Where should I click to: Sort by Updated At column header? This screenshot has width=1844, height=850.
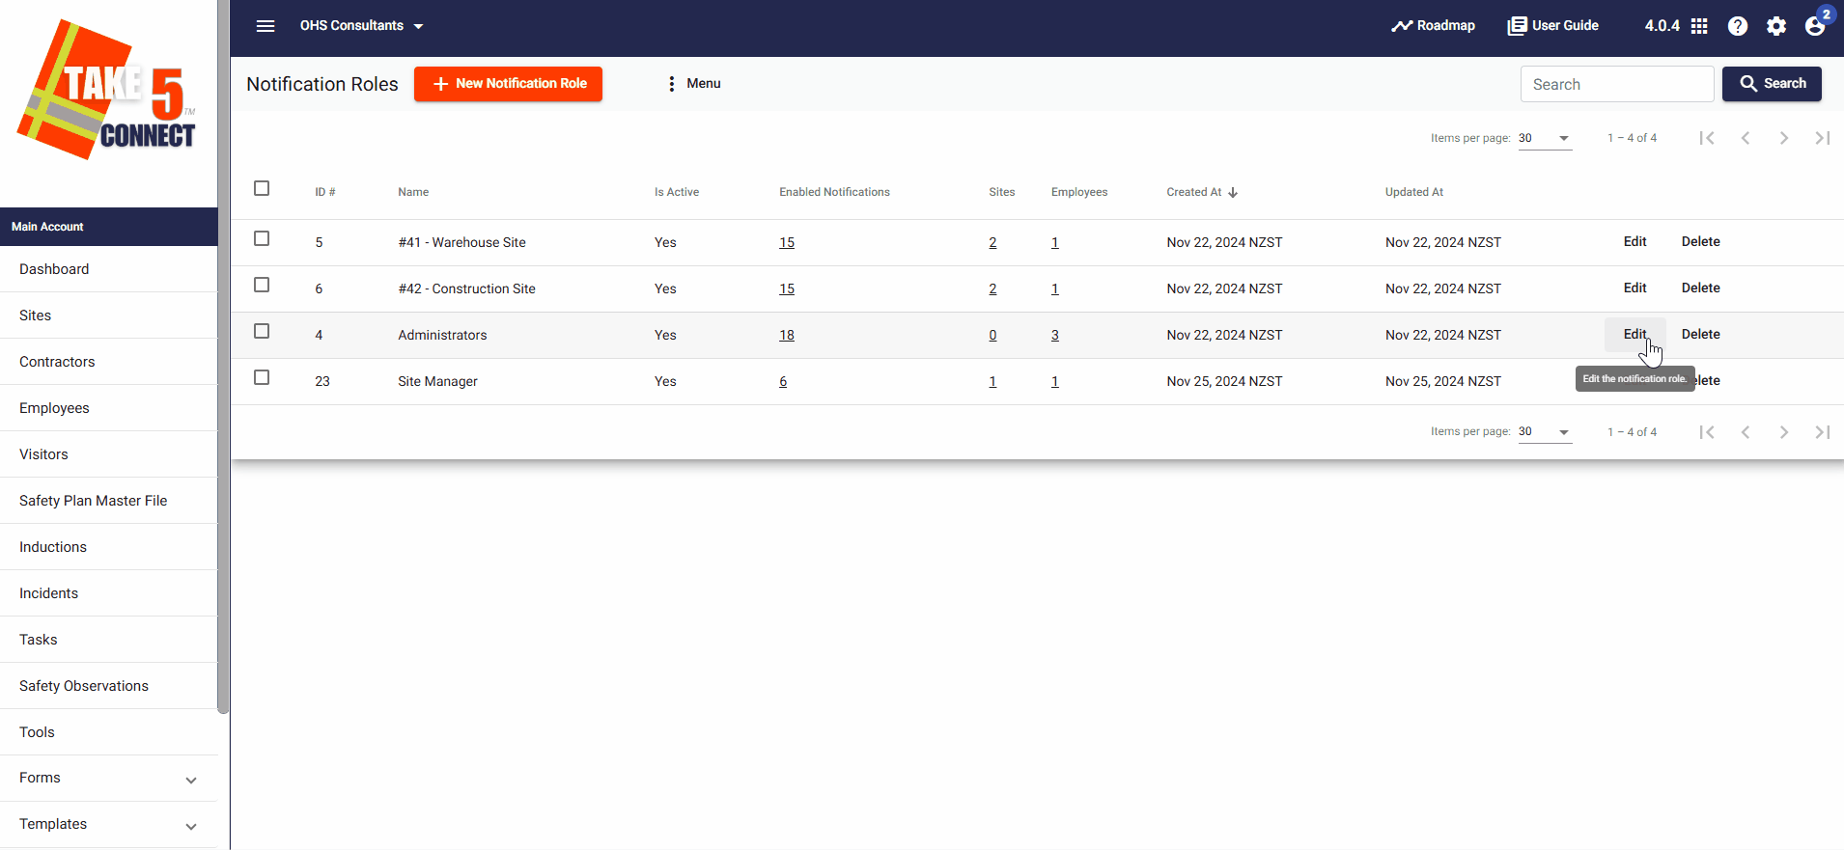[1414, 193]
